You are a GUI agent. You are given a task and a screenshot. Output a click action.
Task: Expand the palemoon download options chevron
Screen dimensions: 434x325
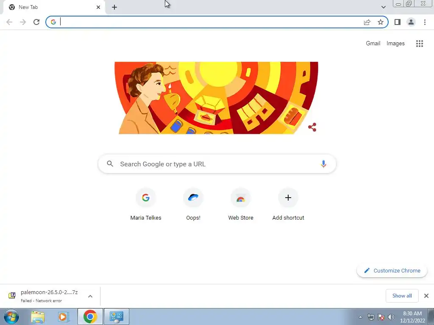90,296
